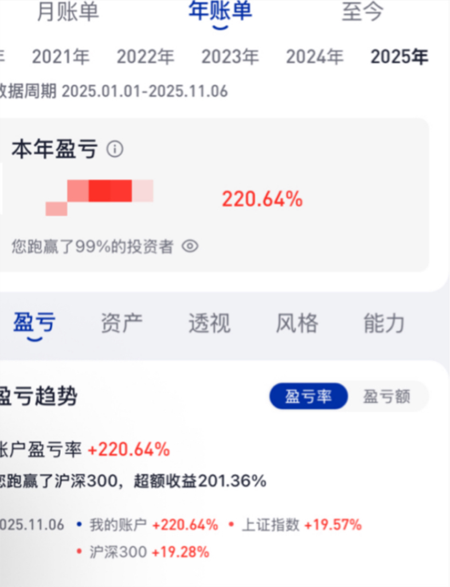Open the 盈亏 section tab

(x=34, y=324)
